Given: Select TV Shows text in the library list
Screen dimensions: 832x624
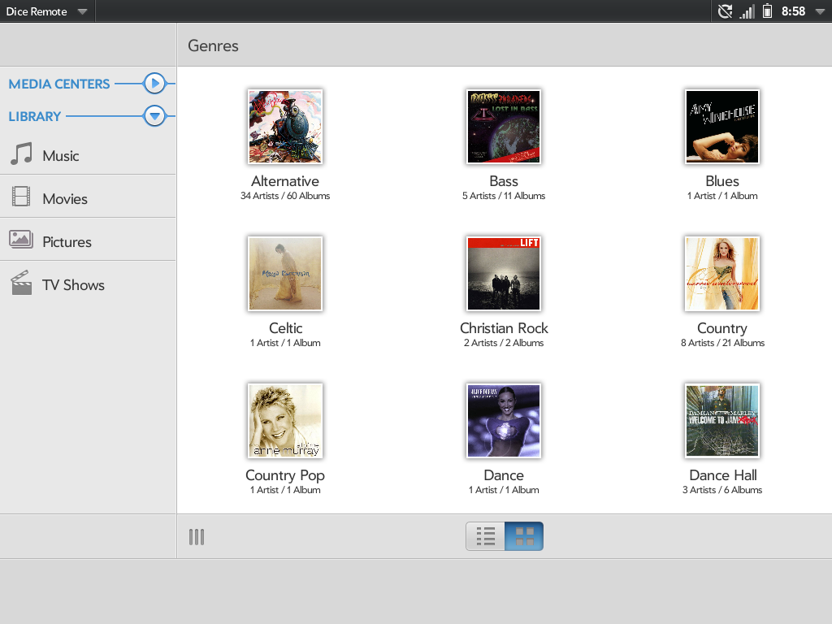Looking at the screenshot, I should pyautogui.click(x=73, y=285).
